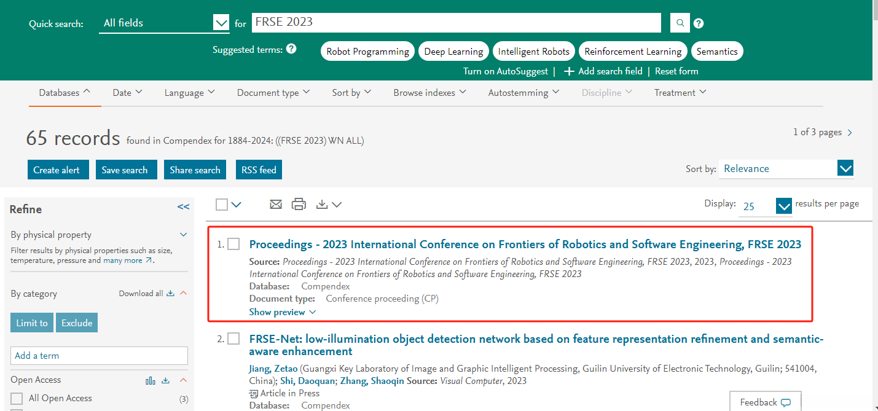Viewport: 878px width, 411px height.
Task: Click the Reset form link
Action: click(x=676, y=71)
